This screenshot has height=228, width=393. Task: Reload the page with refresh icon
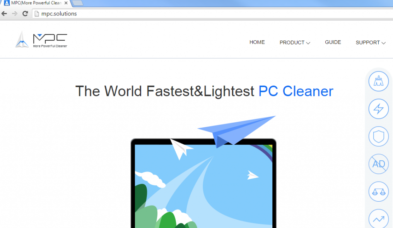pos(25,14)
